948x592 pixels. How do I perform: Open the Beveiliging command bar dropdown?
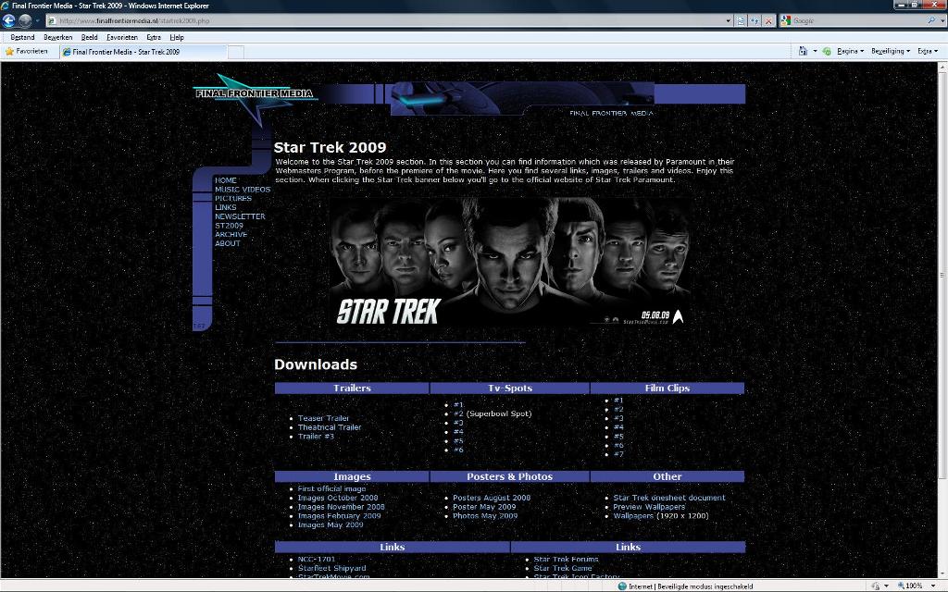click(x=891, y=52)
